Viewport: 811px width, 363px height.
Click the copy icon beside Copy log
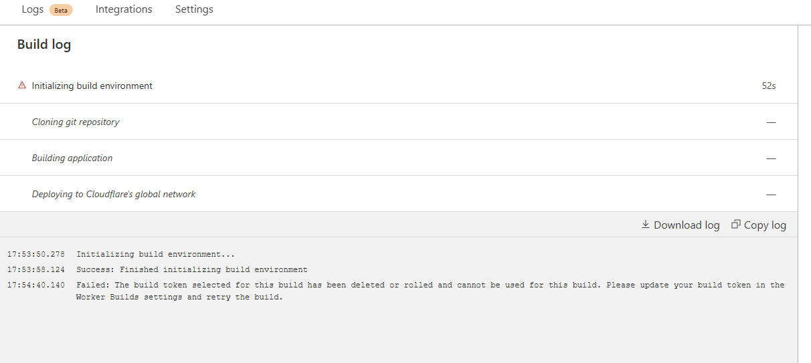click(x=736, y=225)
